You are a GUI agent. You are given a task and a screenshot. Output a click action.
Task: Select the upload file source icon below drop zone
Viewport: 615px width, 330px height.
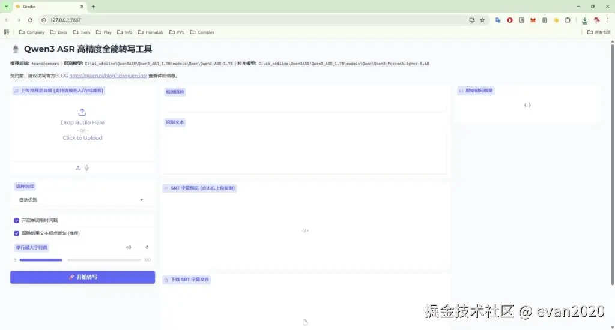78,168
